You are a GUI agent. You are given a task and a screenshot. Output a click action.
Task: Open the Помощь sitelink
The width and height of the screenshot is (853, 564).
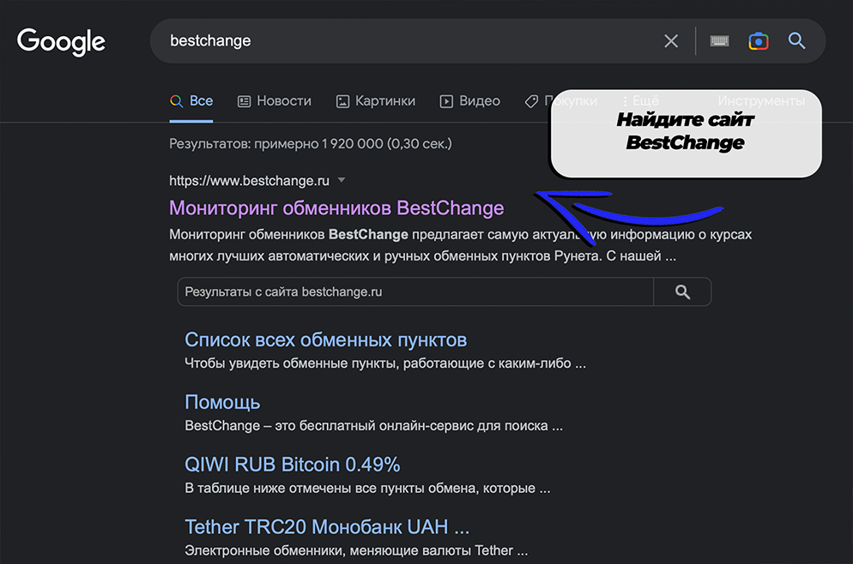[222, 402]
